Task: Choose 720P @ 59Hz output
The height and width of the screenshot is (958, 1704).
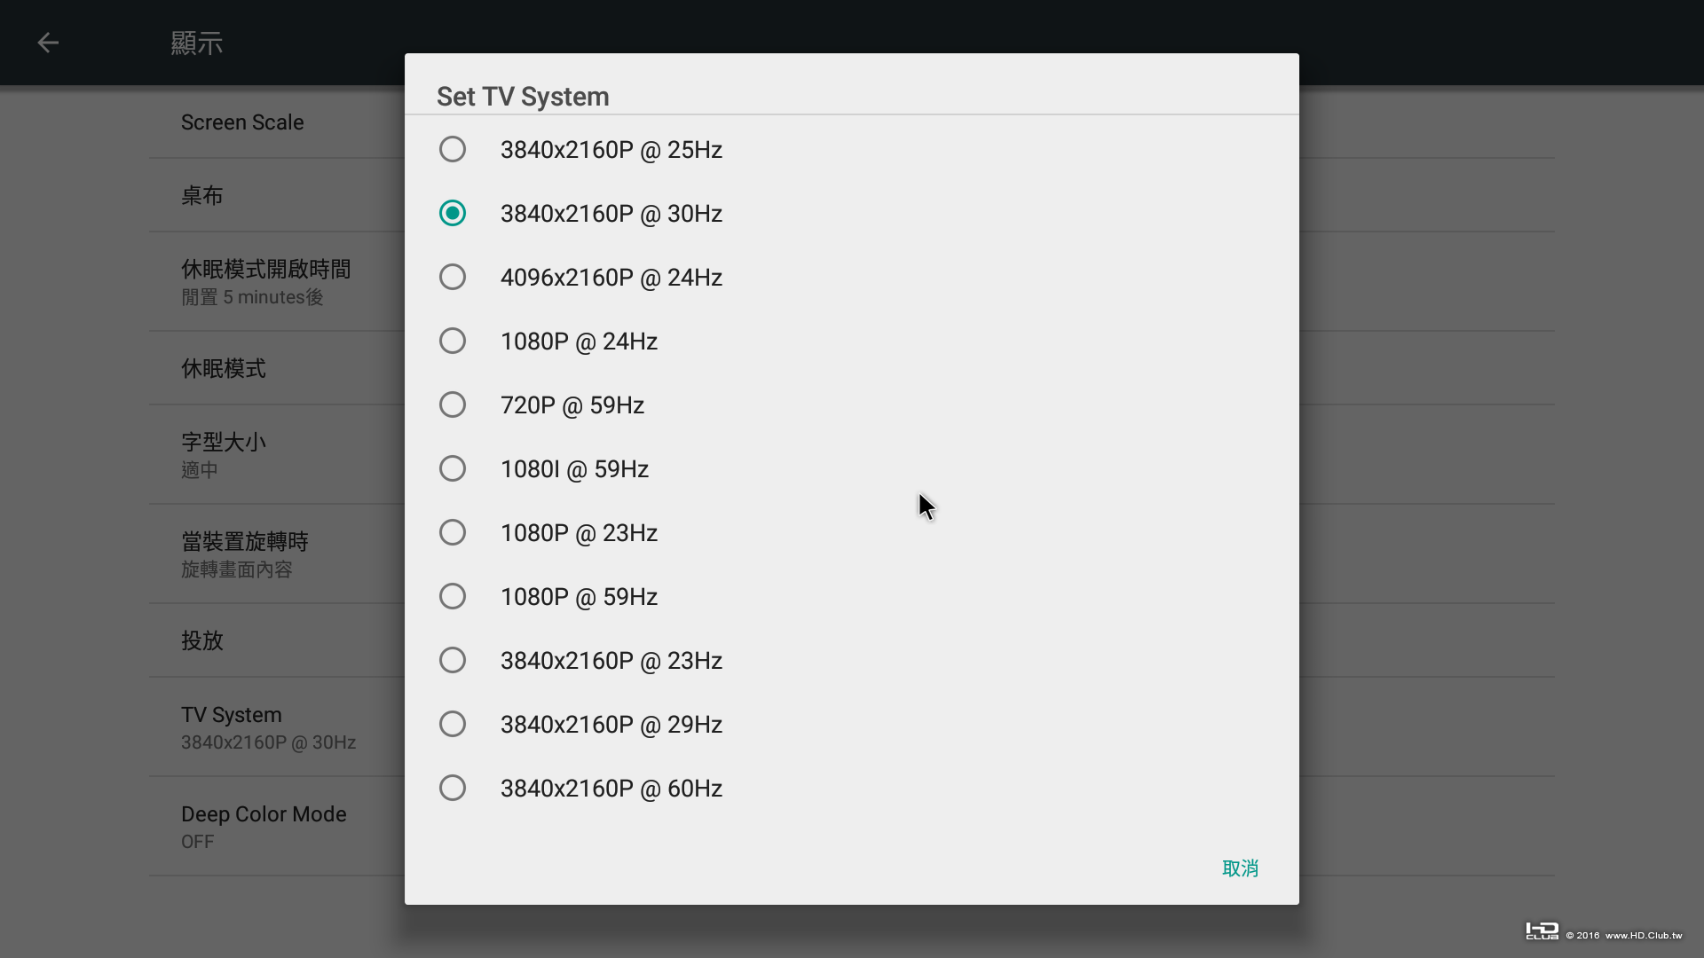Action: [x=453, y=404]
